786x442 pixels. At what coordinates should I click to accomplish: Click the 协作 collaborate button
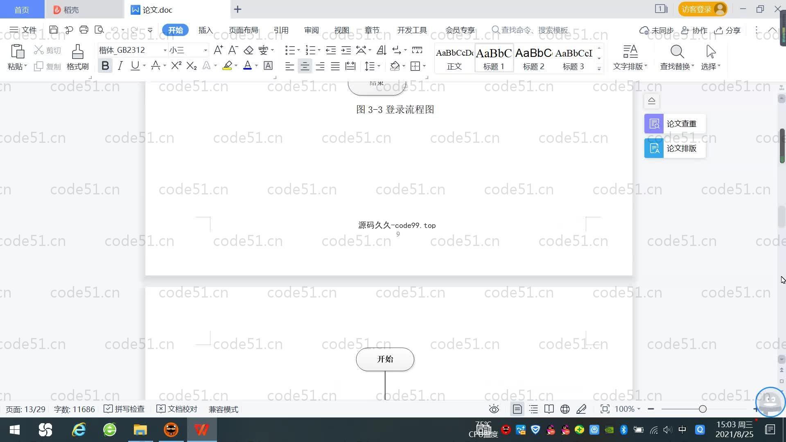pyautogui.click(x=694, y=30)
